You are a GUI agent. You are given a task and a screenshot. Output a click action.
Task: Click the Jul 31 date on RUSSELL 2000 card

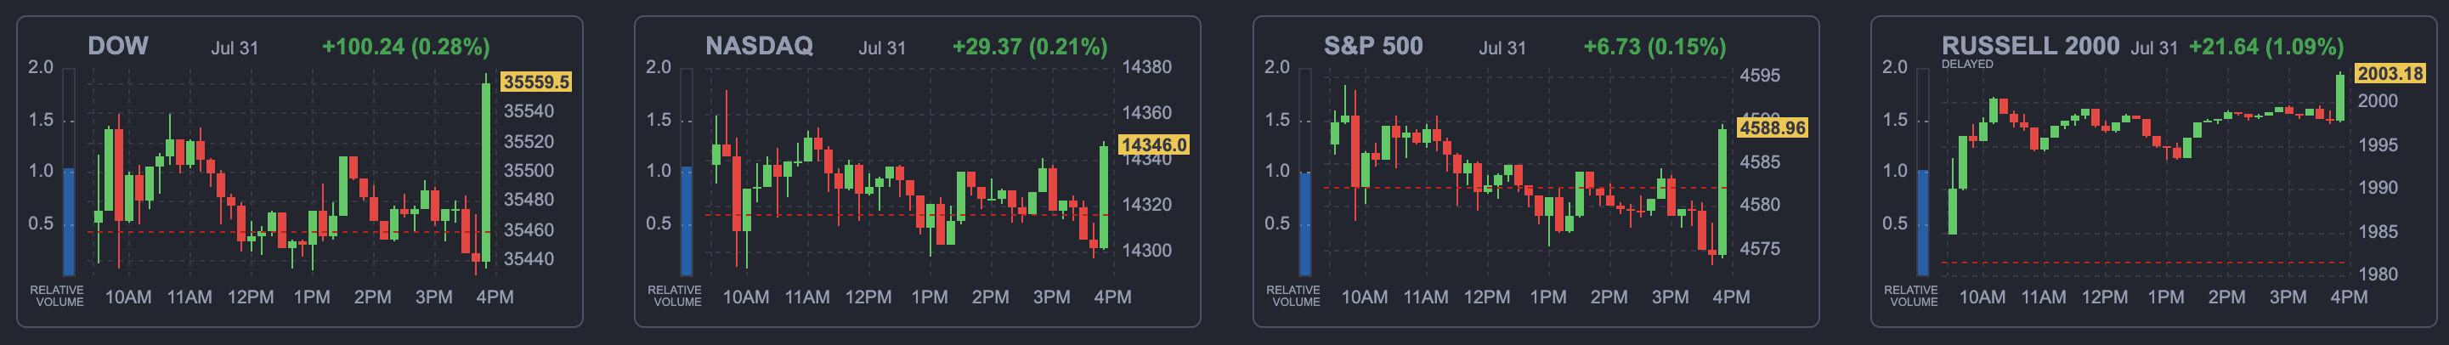(x=2154, y=48)
